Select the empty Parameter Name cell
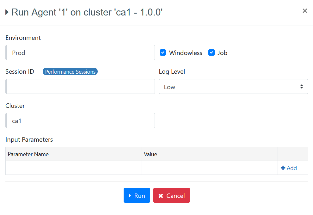The image size is (313, 215). click(74, 168)
